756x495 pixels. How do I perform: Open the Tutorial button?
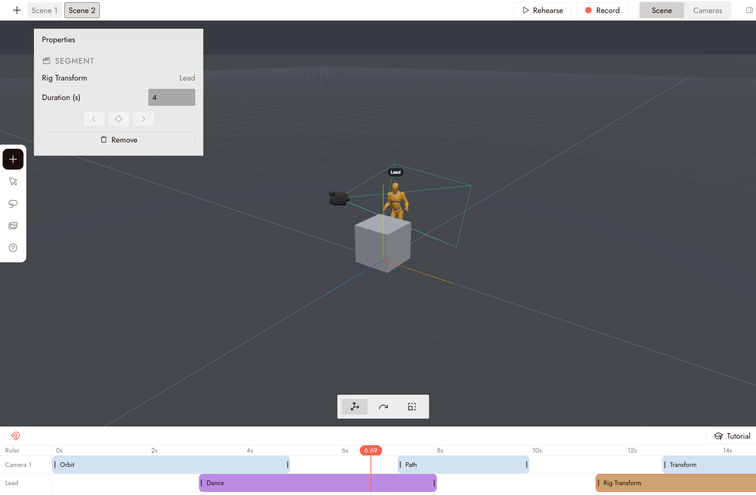[732, 436]
